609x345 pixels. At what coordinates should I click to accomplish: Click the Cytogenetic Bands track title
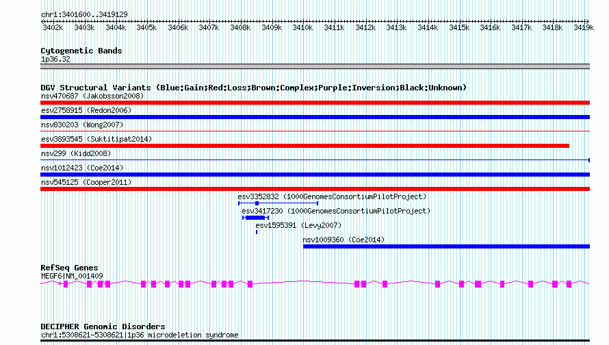(81, 51)
